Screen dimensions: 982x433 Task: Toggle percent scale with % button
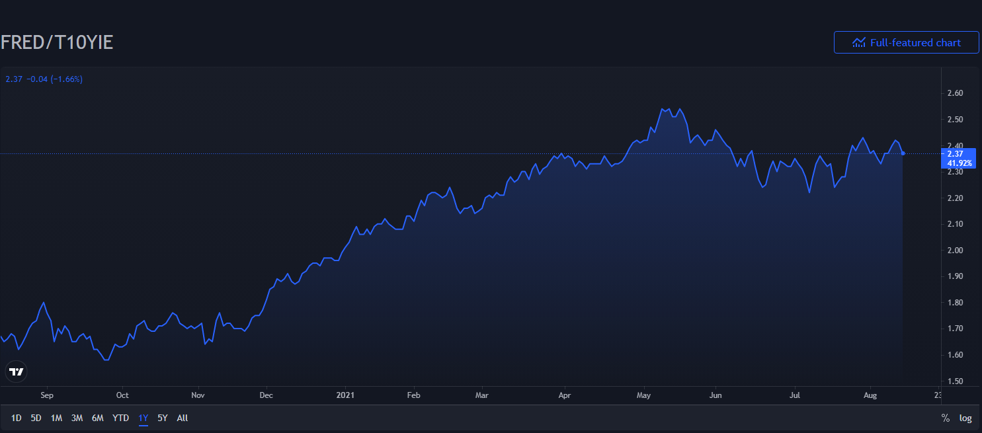click(945, 418)
